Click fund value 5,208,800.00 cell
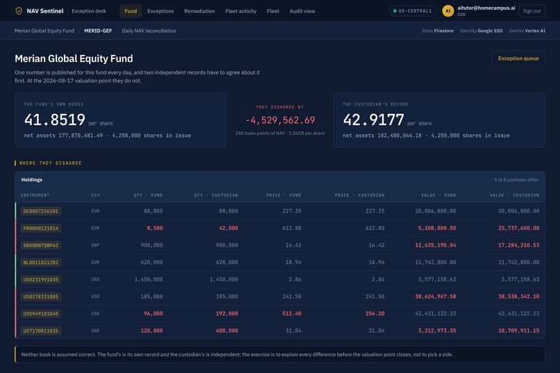 437,228
